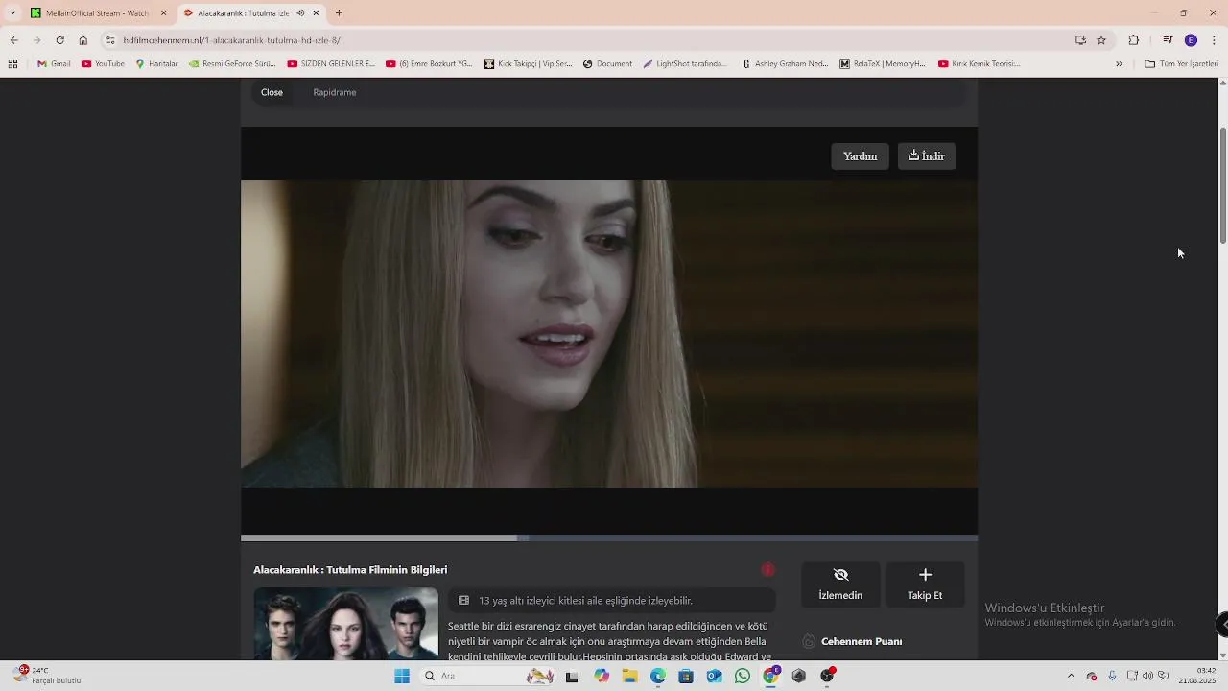This screenshot has height=691, width=1228.
Task: Open the media control icon
Action: coord(1168,40)
